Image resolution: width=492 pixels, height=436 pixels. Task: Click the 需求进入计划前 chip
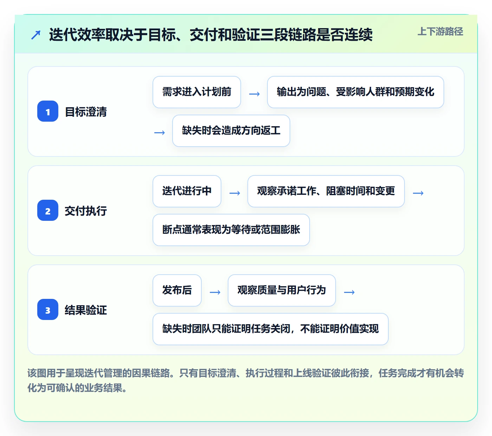click(x=197, y=92)
